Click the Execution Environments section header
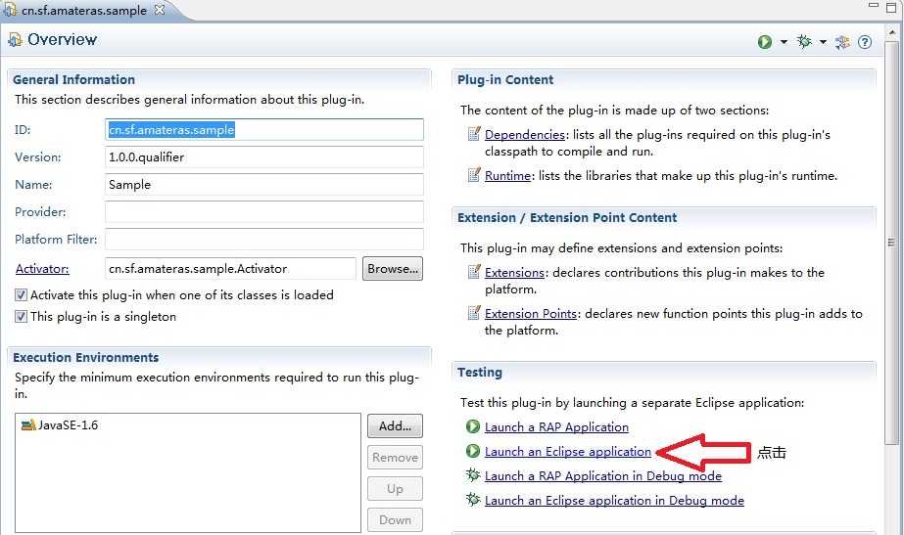Viewport: 904px width, 535px height. pos(85,357)
